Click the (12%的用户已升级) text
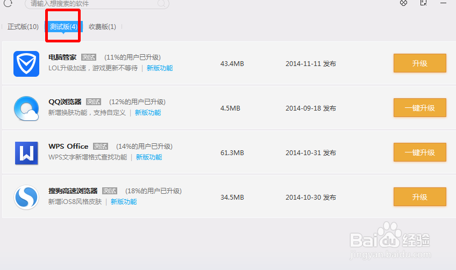Viewport: 456px width, 270px height. pyautogui.click(x=137, y=102)
